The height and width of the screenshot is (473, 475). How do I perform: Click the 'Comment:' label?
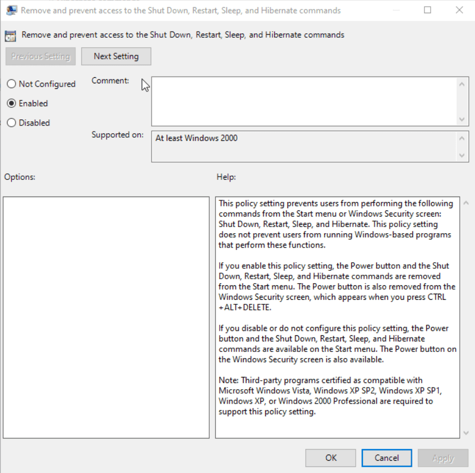click(x=110, y=80)
